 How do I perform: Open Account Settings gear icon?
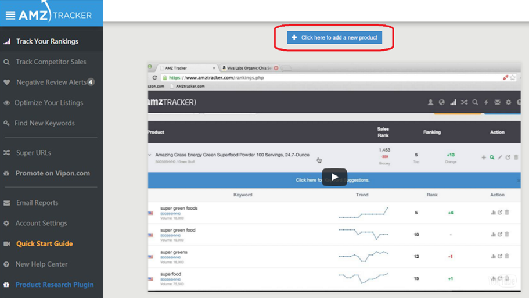tap(6, 224)
